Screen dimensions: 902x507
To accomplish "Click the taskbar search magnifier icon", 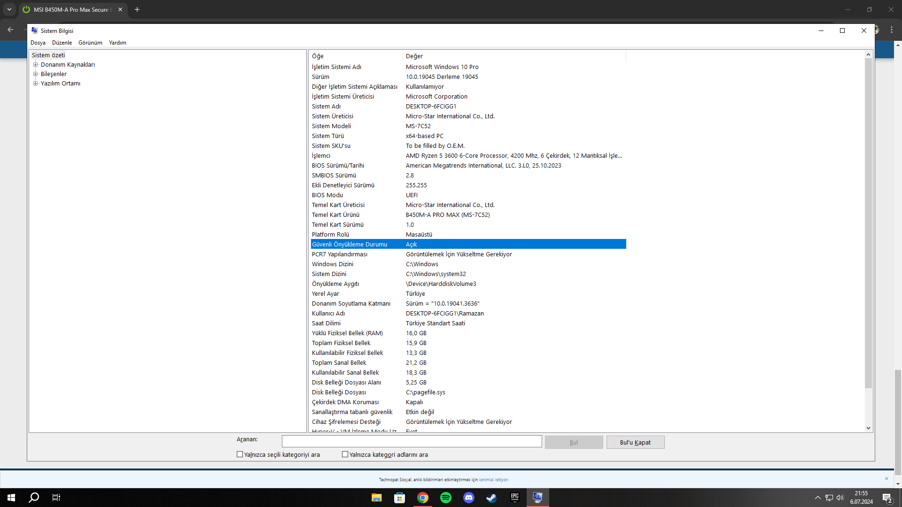I will click(34, 498).
